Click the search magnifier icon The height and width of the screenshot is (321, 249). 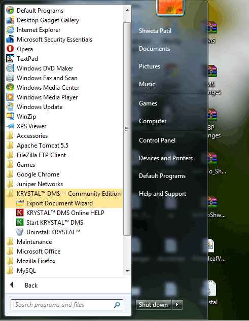(x=117, y=305)
